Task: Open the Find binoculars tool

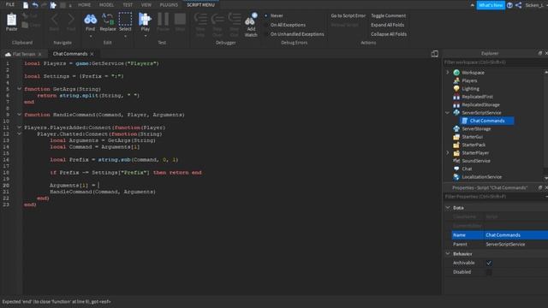Action: click(91, 19)
